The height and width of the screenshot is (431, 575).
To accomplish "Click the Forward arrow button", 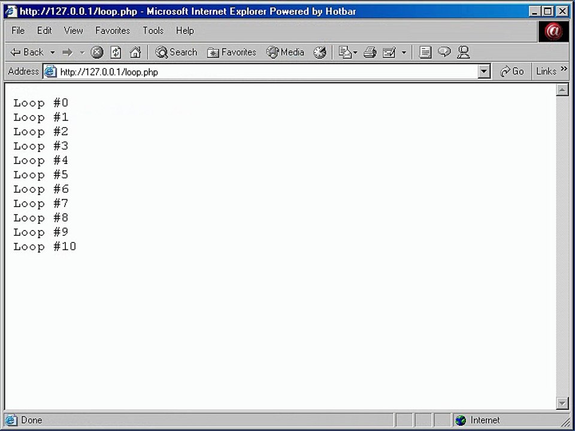I will coord(68,53).
